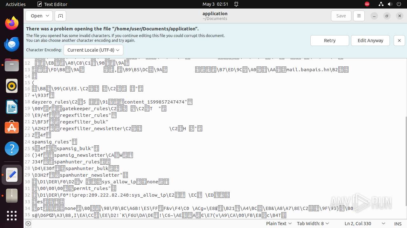Click Edit Anyway button
This screenshot has height=228, width=407.
[x=370, y=41]
